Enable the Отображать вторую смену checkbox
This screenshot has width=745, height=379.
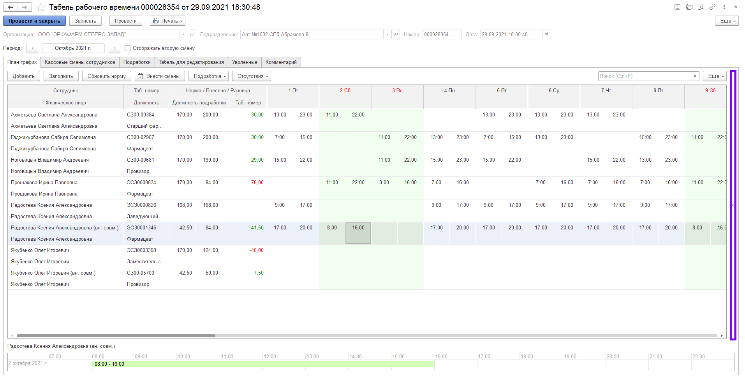(x=127, y=48)
